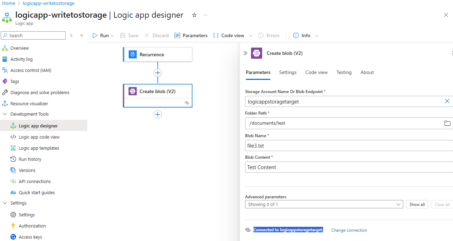453x241 pixels.
Task: Collapse the sidebar menu with double arrow
Action: tap(82, 35)
